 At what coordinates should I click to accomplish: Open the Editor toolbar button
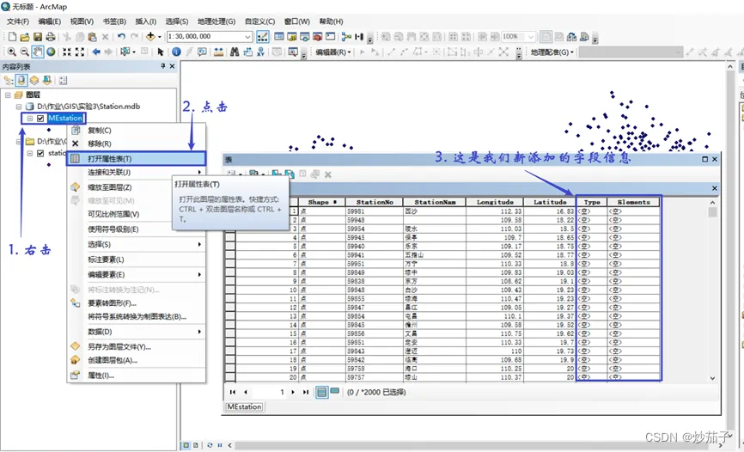pos(262,37)
